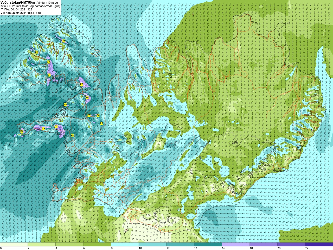Click the legend scale value 14

[x=196, y=248]
